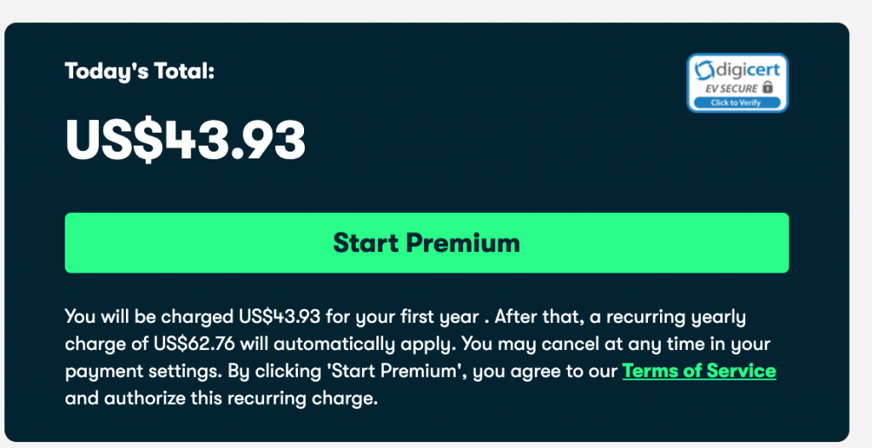The width and height of the screenshot is (872, 448).
Task: Click the DigiCert EV Secure badge
Action: 737,83
